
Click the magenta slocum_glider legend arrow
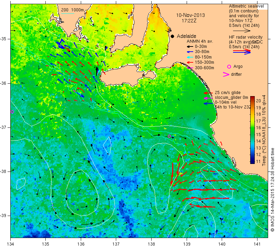[208, 98]
